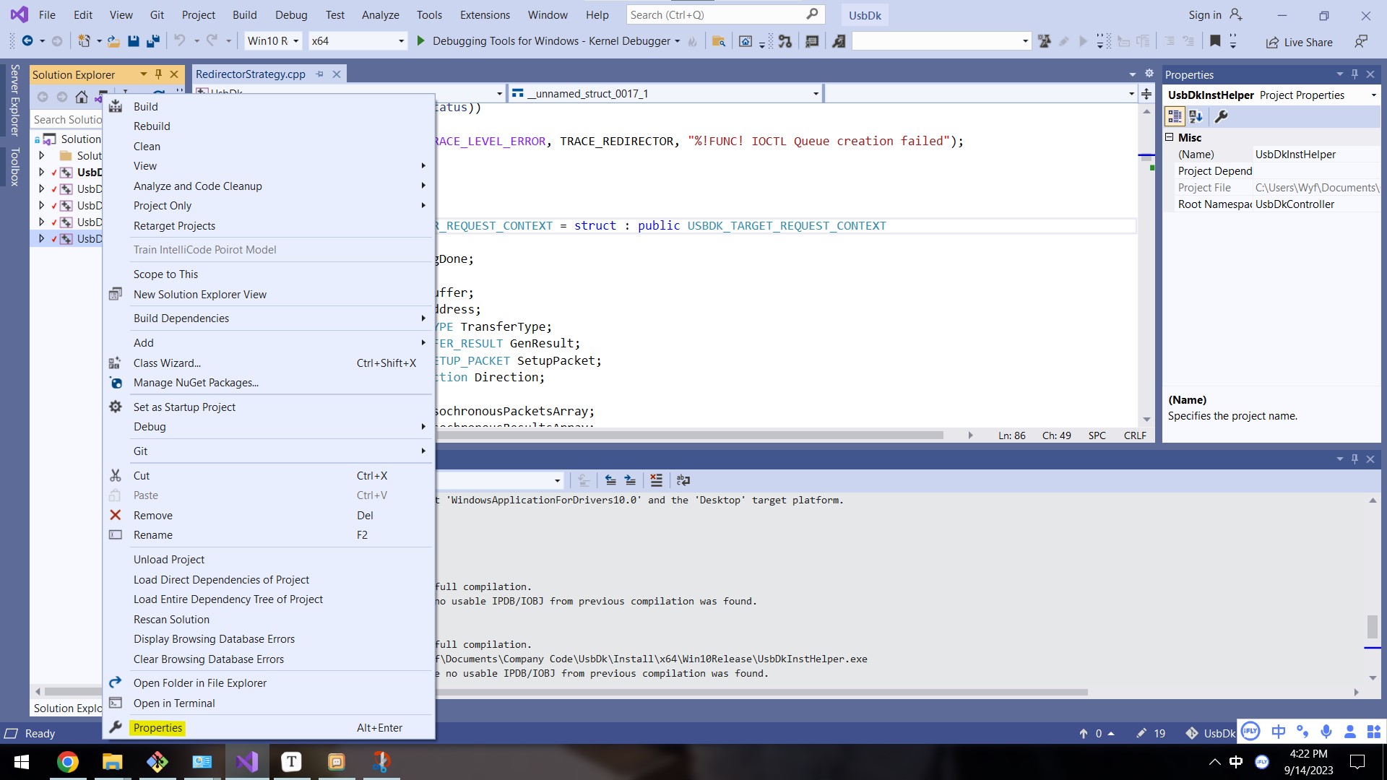Open the Win10 R configuration dropdown
Viewport: 1387px width, 780px height.
297,41
